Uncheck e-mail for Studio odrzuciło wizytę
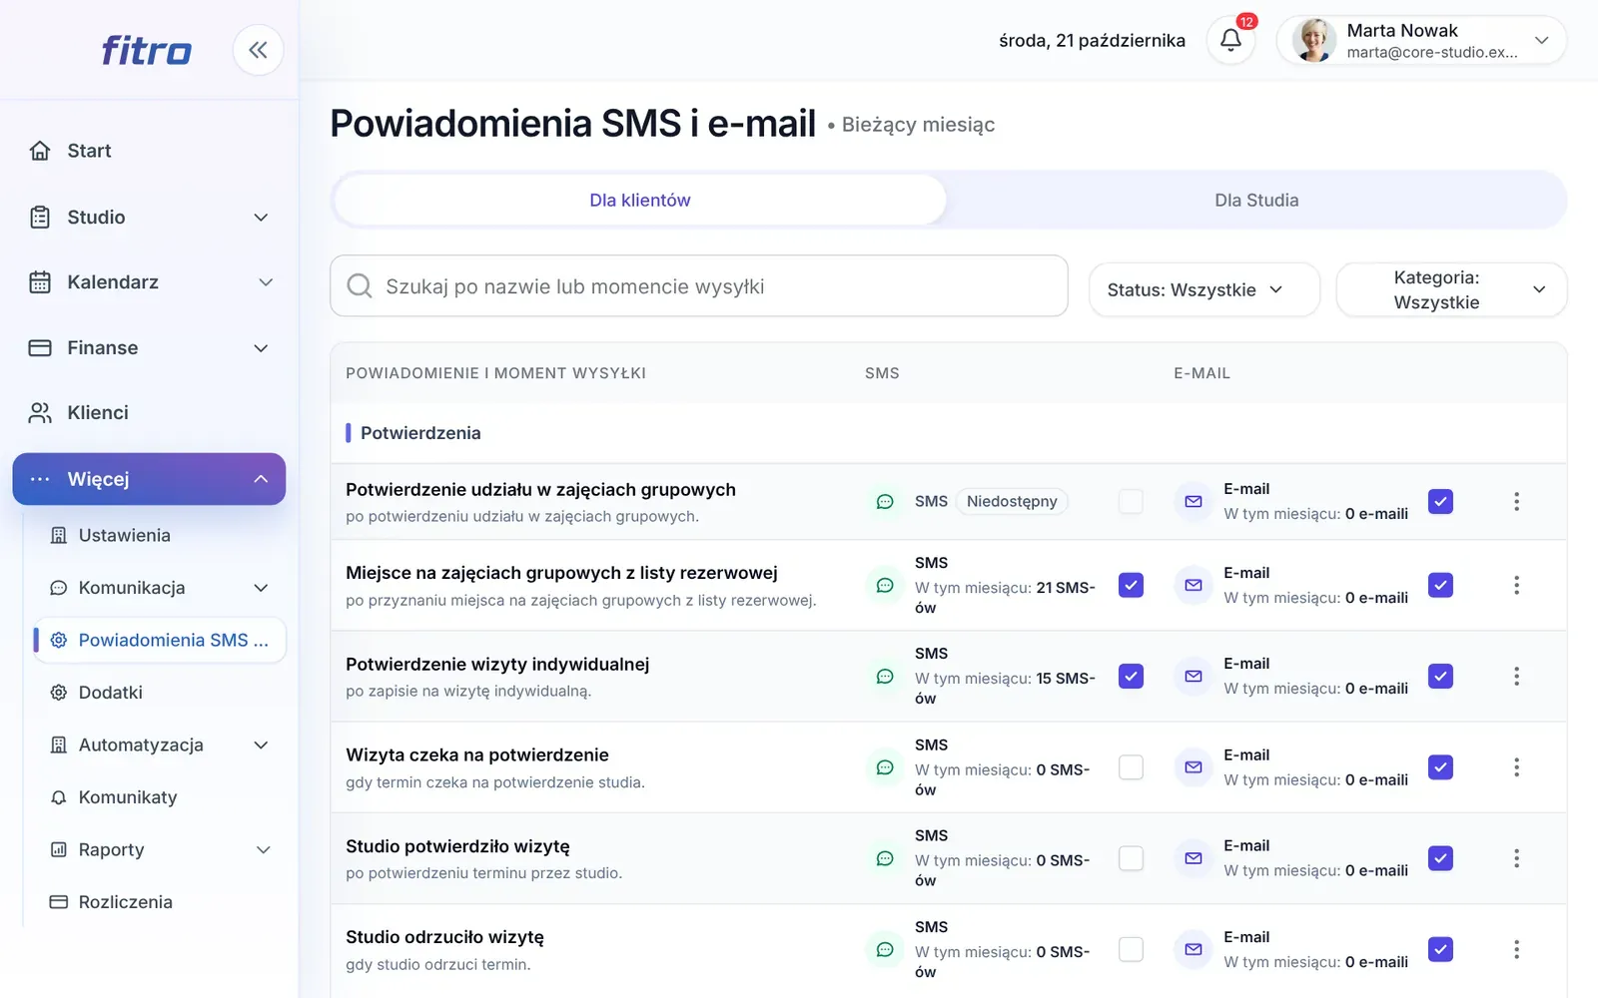Viewport: 1598px width, 998px height. tap(1440, 949)
